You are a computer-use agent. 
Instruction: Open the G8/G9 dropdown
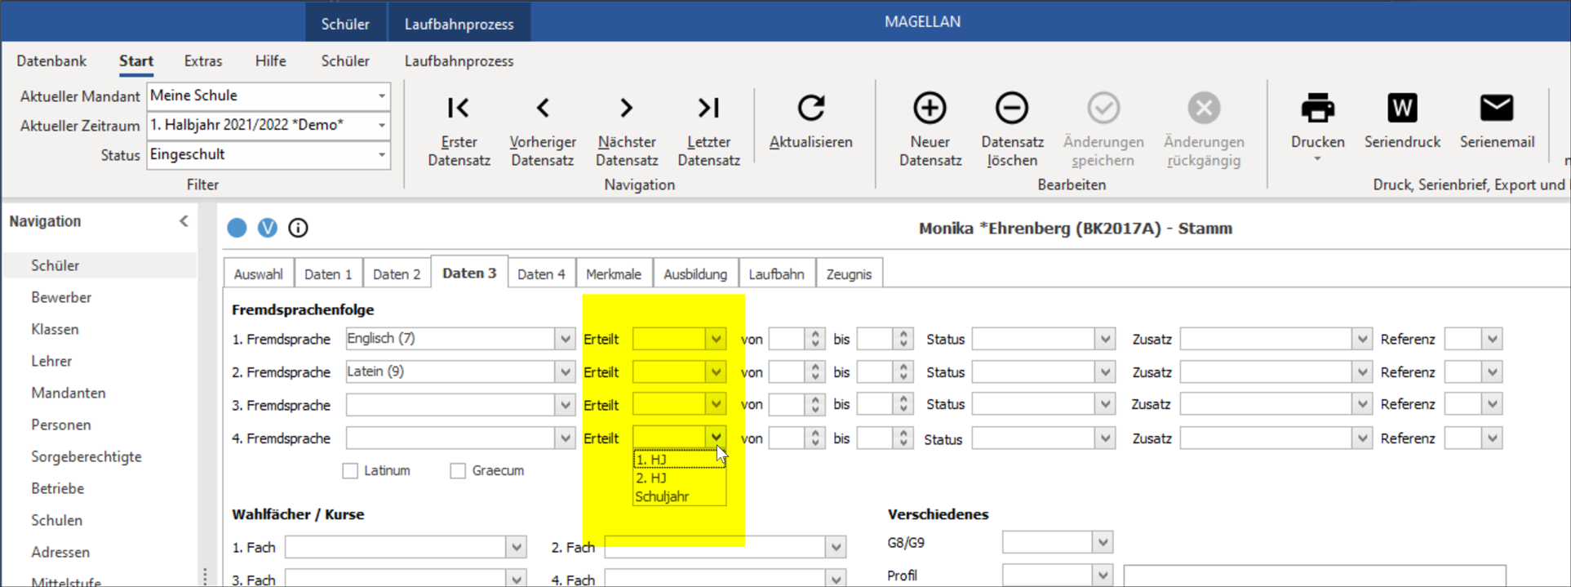pos(1103,542)
